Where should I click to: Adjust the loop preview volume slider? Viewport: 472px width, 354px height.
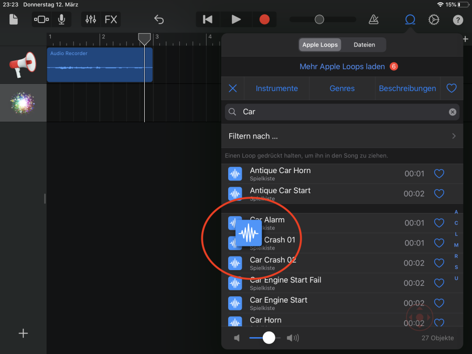269,338
